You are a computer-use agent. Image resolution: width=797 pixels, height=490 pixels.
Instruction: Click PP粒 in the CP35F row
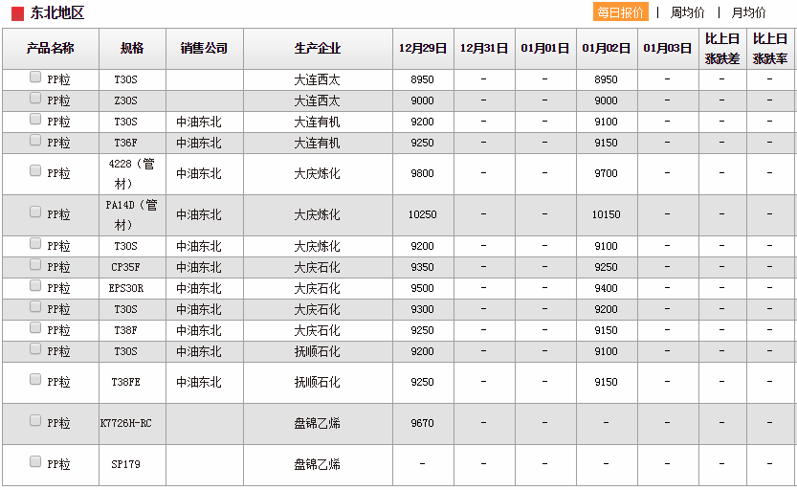58,267
